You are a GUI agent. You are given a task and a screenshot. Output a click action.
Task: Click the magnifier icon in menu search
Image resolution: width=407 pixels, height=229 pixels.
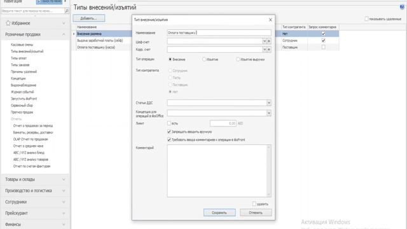click(x=66, y=11)
